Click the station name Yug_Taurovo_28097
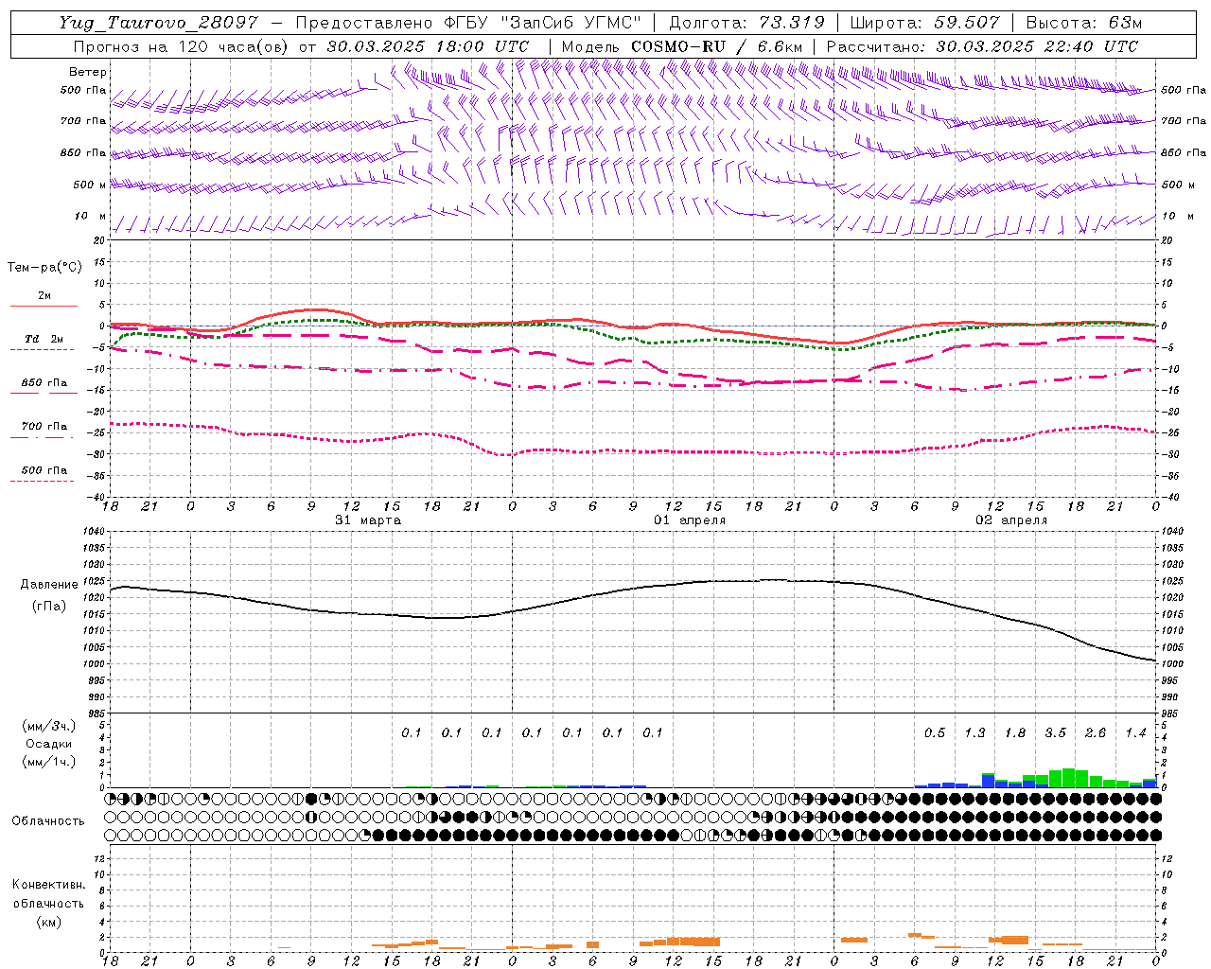This screenshot has height=969, width=1211. (158, 23)
